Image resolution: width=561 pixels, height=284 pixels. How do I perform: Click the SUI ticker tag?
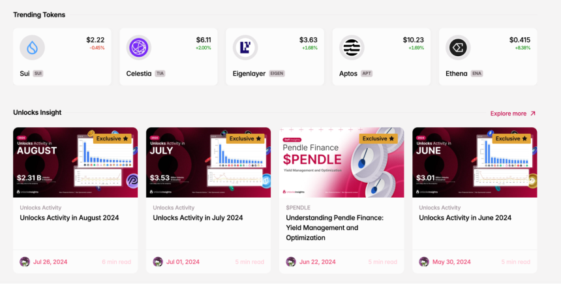[38, 74]
